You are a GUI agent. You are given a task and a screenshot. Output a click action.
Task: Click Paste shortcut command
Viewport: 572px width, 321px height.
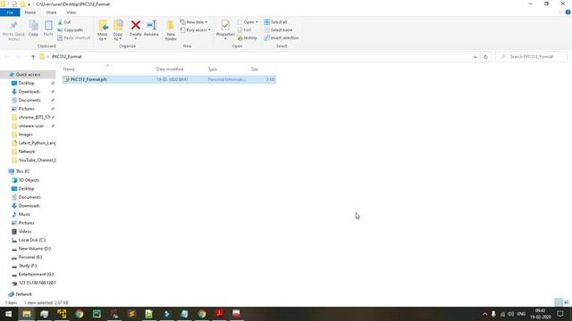point(73,37)
